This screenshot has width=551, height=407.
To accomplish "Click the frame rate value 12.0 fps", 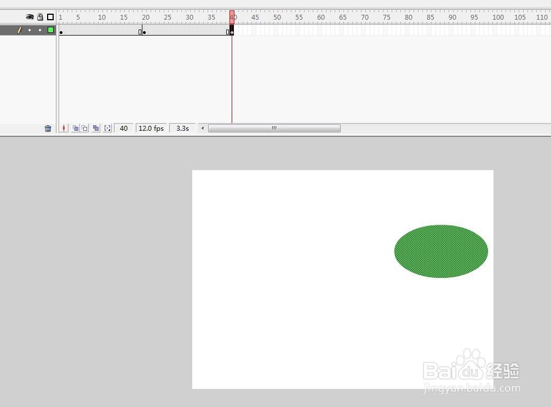I will [x=151, y=128].
